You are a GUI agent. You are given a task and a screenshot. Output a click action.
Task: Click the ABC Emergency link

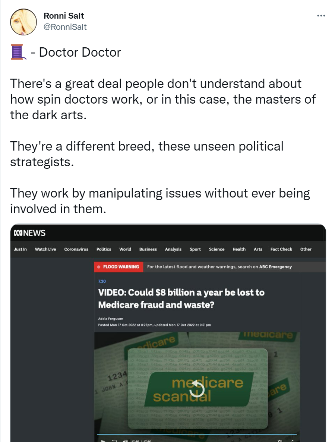coord(275,267)
